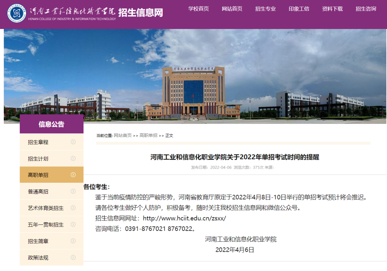Click arrow icon beside 艺术体育类招生

click(73, 208)
